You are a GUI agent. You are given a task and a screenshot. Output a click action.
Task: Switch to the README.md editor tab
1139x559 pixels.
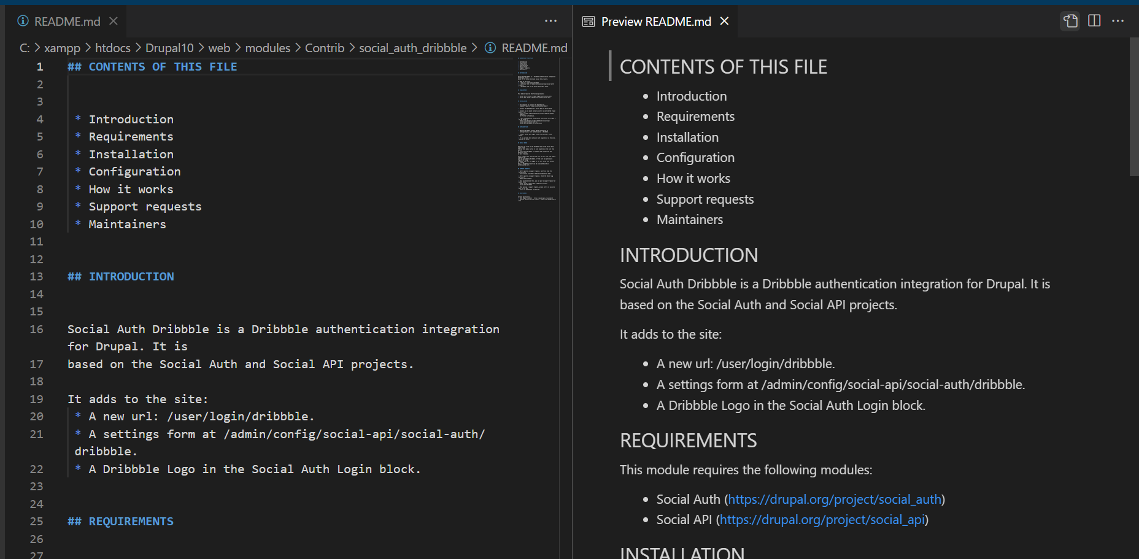point(66,21)
